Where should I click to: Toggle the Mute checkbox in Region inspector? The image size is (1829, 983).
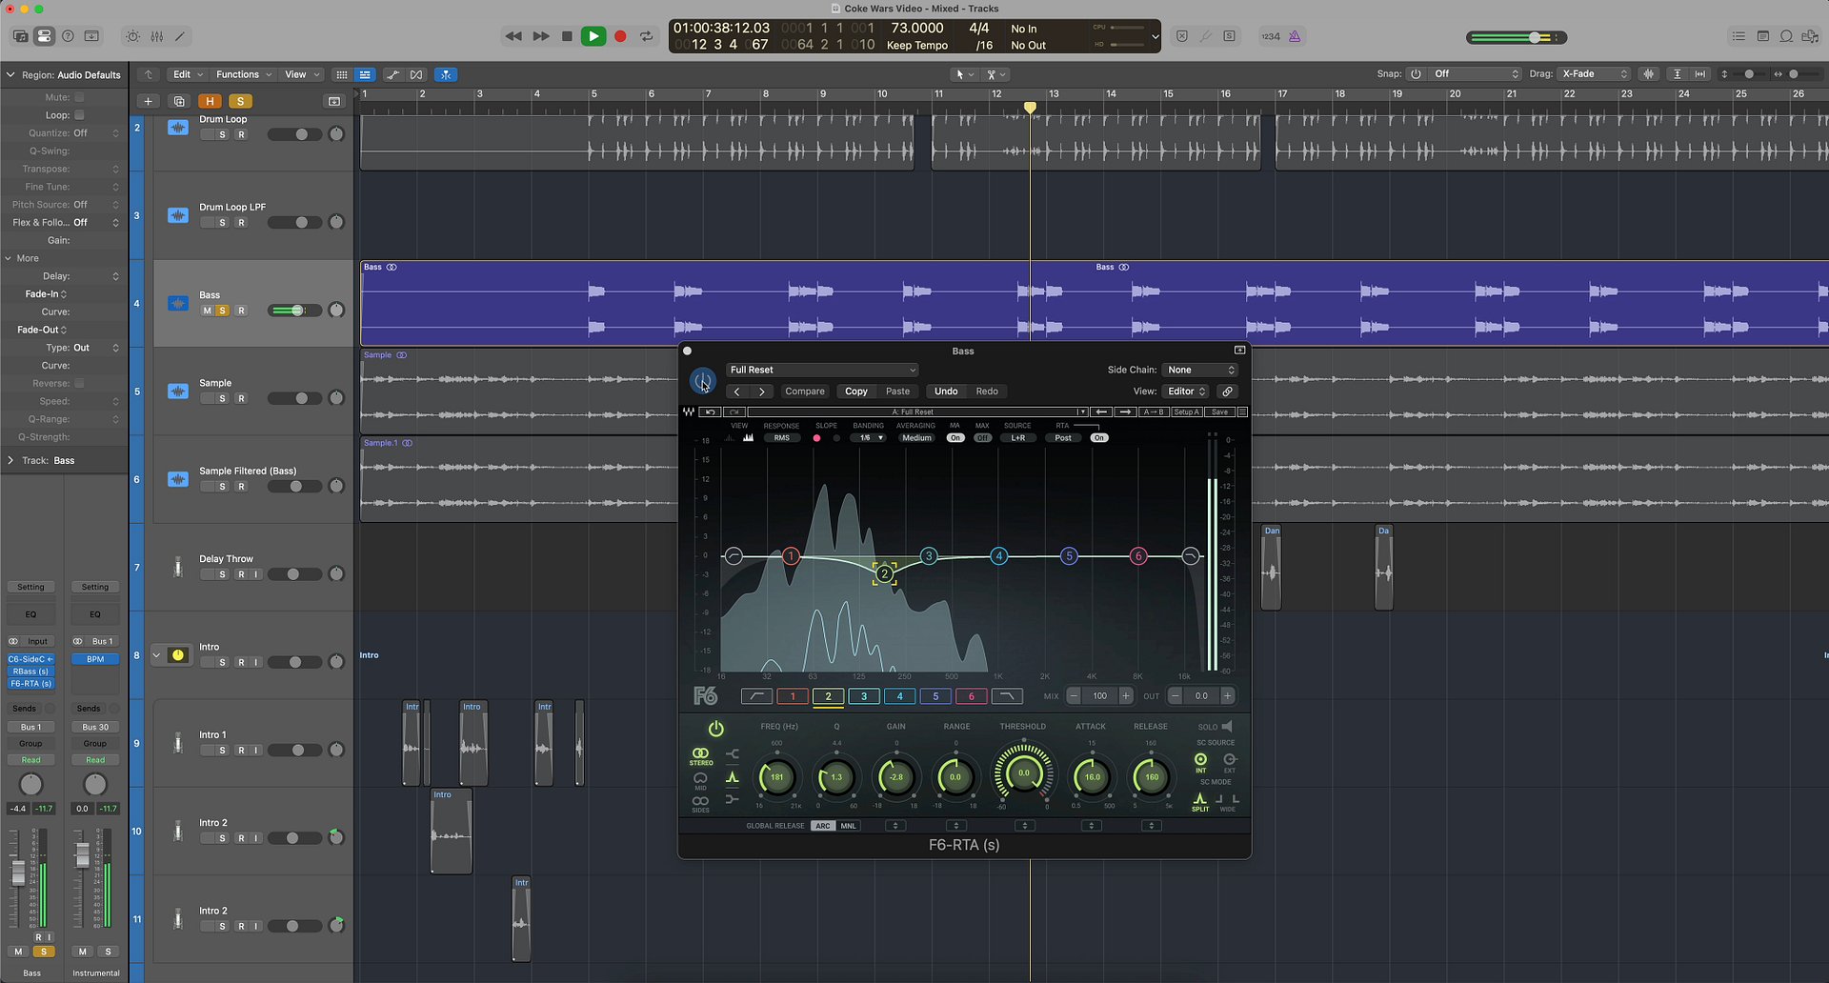tap(79, 97)
